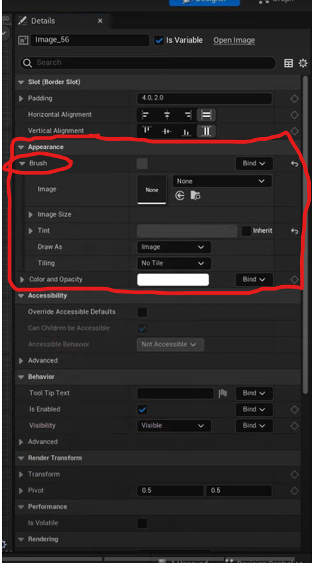The width and height of the screenshot is (312, 563).
Task: Click the Padding row diamond icon
Action: (295, 99)
